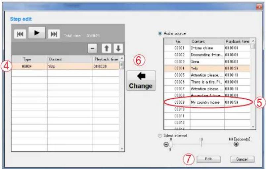Select audio source 00006 There is a fire
This screenshot has width=266, height=169.
click(x=207, y=82)
